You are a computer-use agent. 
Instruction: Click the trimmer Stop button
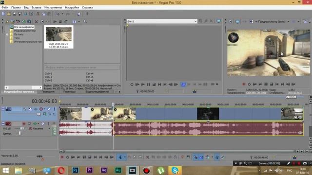click(154, 84)
